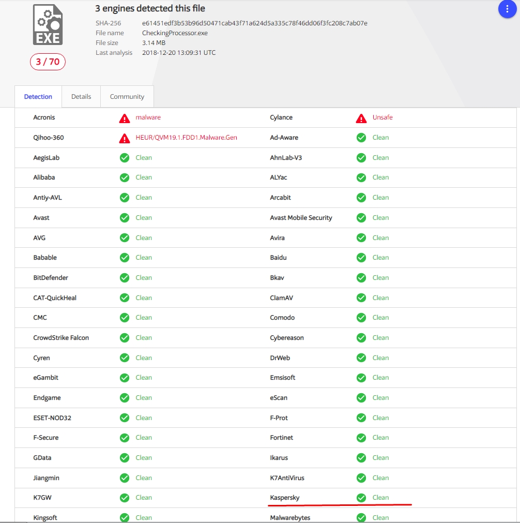This screenshot has height=523, width=520.
Task: Open the Details tab
Action: 81,96
